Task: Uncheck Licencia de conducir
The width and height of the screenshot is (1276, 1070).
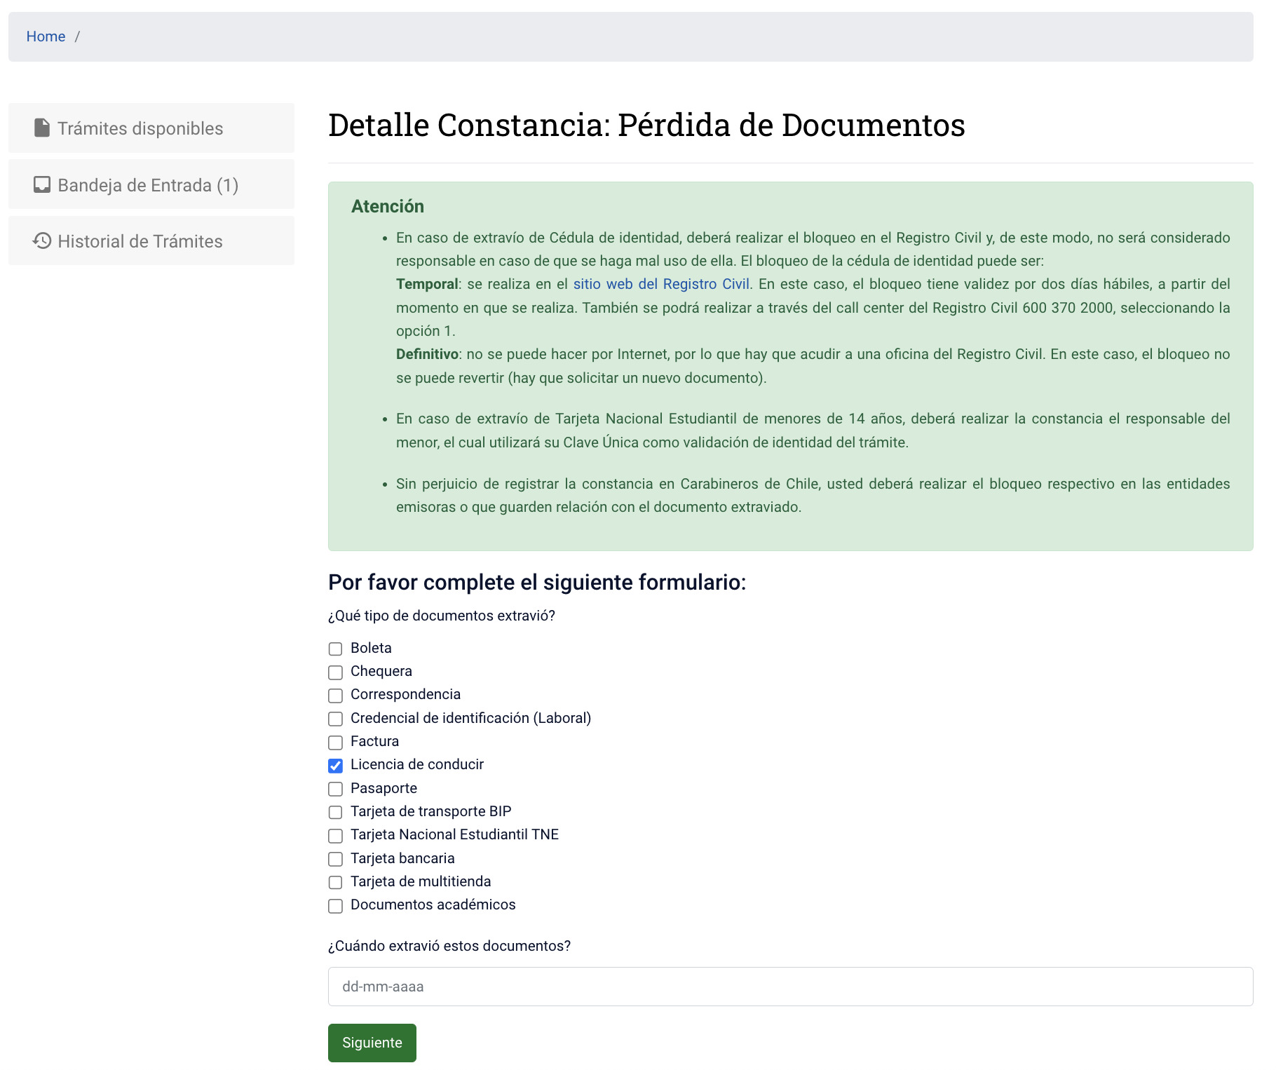Action: point(334,766)
